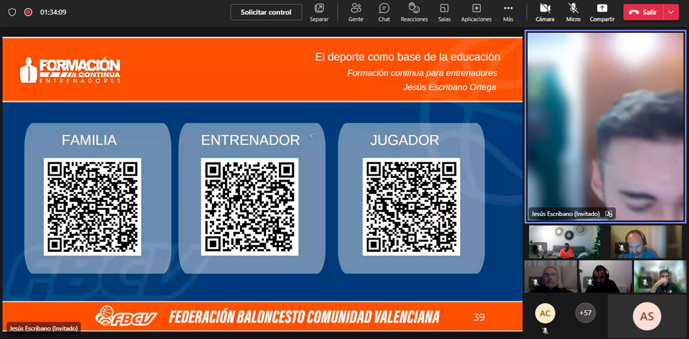Click the AS participant avatar

click(646, 316)
